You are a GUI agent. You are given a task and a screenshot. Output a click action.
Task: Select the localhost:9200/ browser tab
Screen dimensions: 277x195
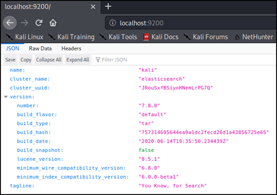pyautogui.click(x=50, y=7)
